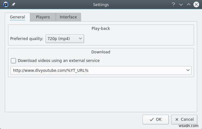Click the pin icon in title bar
202x129 pixels.
click(x=13, y=4)
